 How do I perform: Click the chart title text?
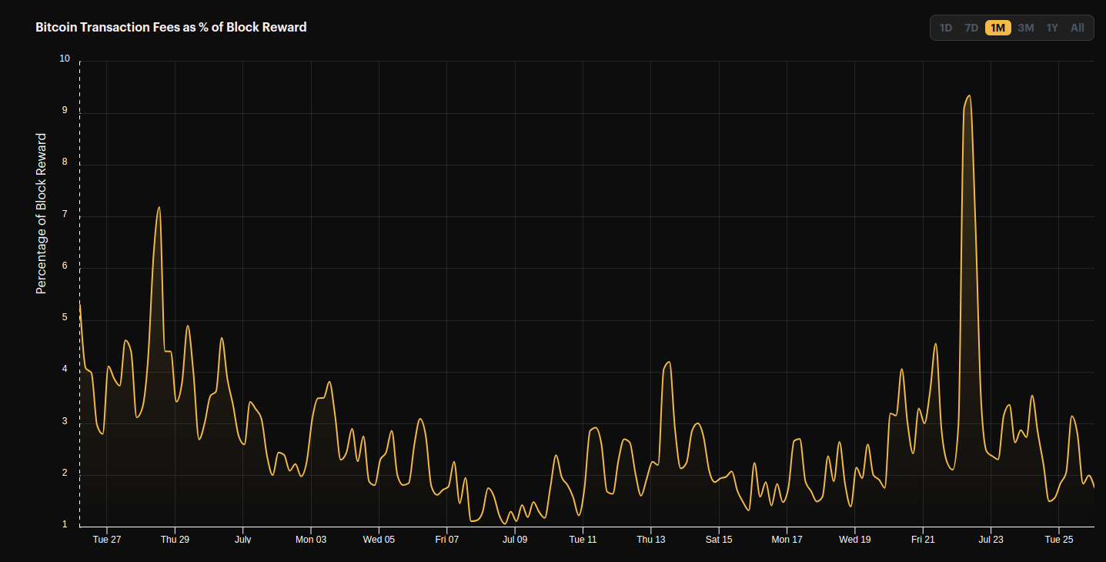tap(171, 27)
